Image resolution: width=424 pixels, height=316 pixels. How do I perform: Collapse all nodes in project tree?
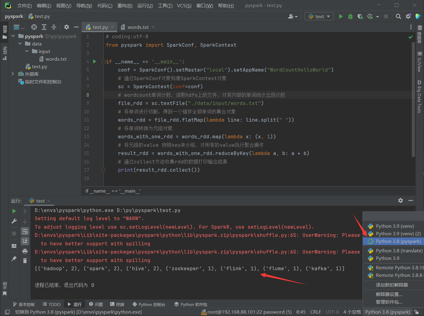coord(54,27)
